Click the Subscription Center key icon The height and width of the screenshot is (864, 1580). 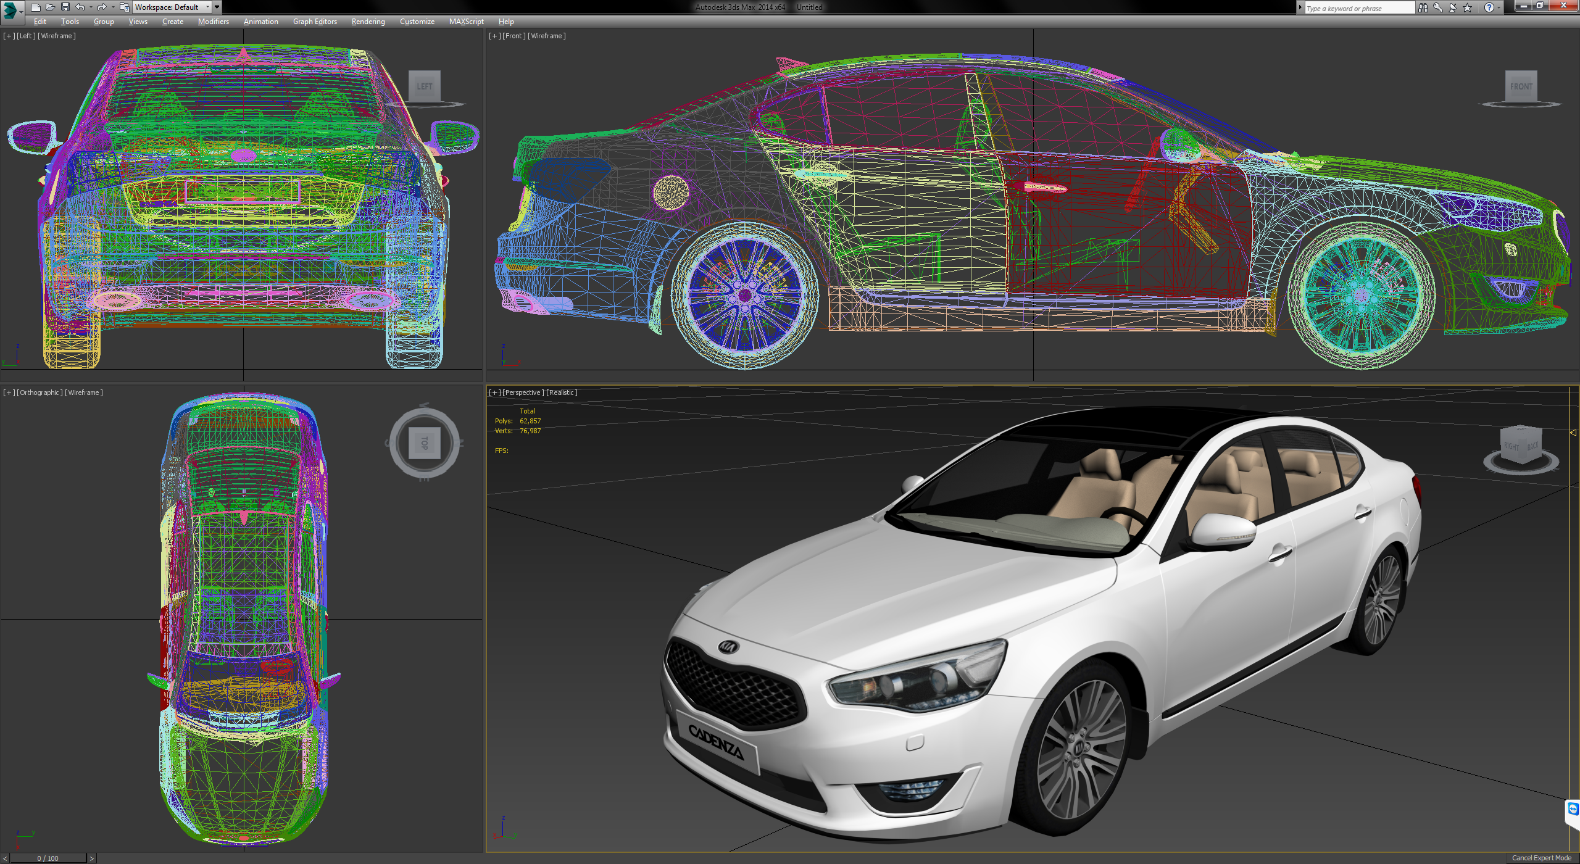[x=1438, y=8]
